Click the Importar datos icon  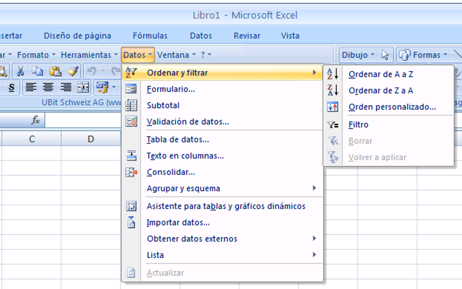click(131, 222)
